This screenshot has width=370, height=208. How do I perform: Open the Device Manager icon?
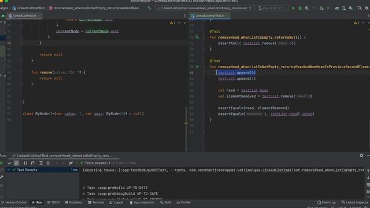coord(344,8)
